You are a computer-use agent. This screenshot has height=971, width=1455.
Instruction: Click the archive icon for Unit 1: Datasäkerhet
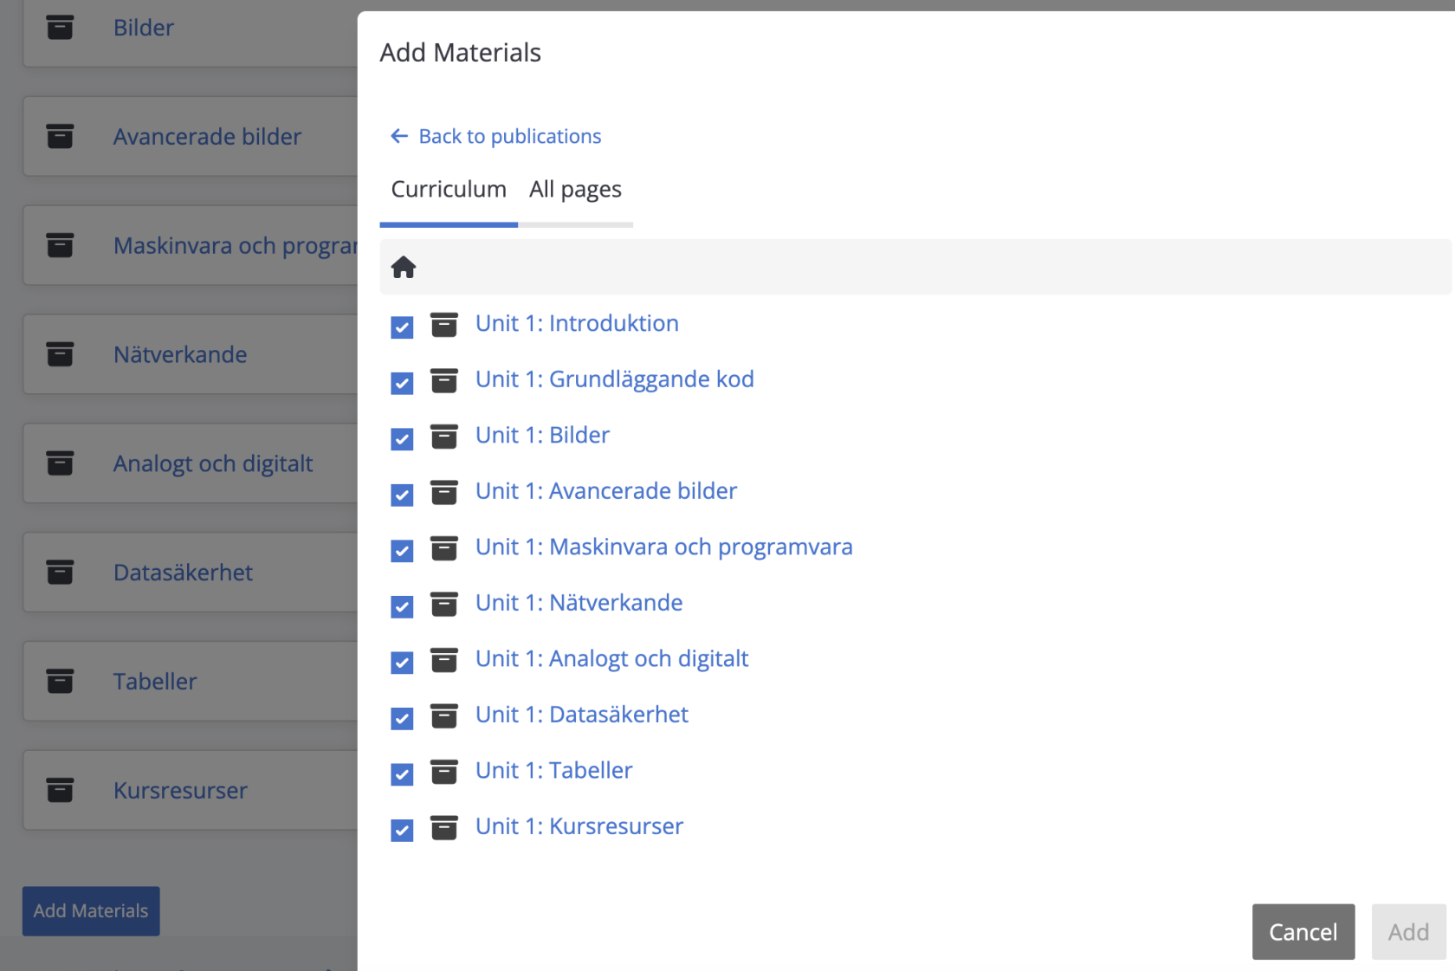[444, 715]
